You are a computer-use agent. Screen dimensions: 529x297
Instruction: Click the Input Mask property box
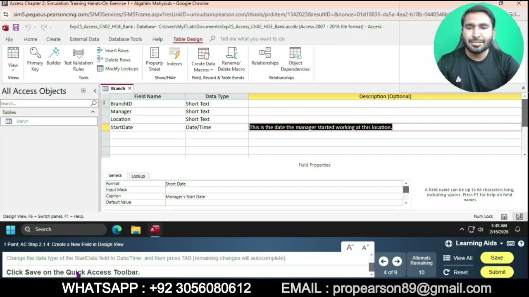[284, 190]
